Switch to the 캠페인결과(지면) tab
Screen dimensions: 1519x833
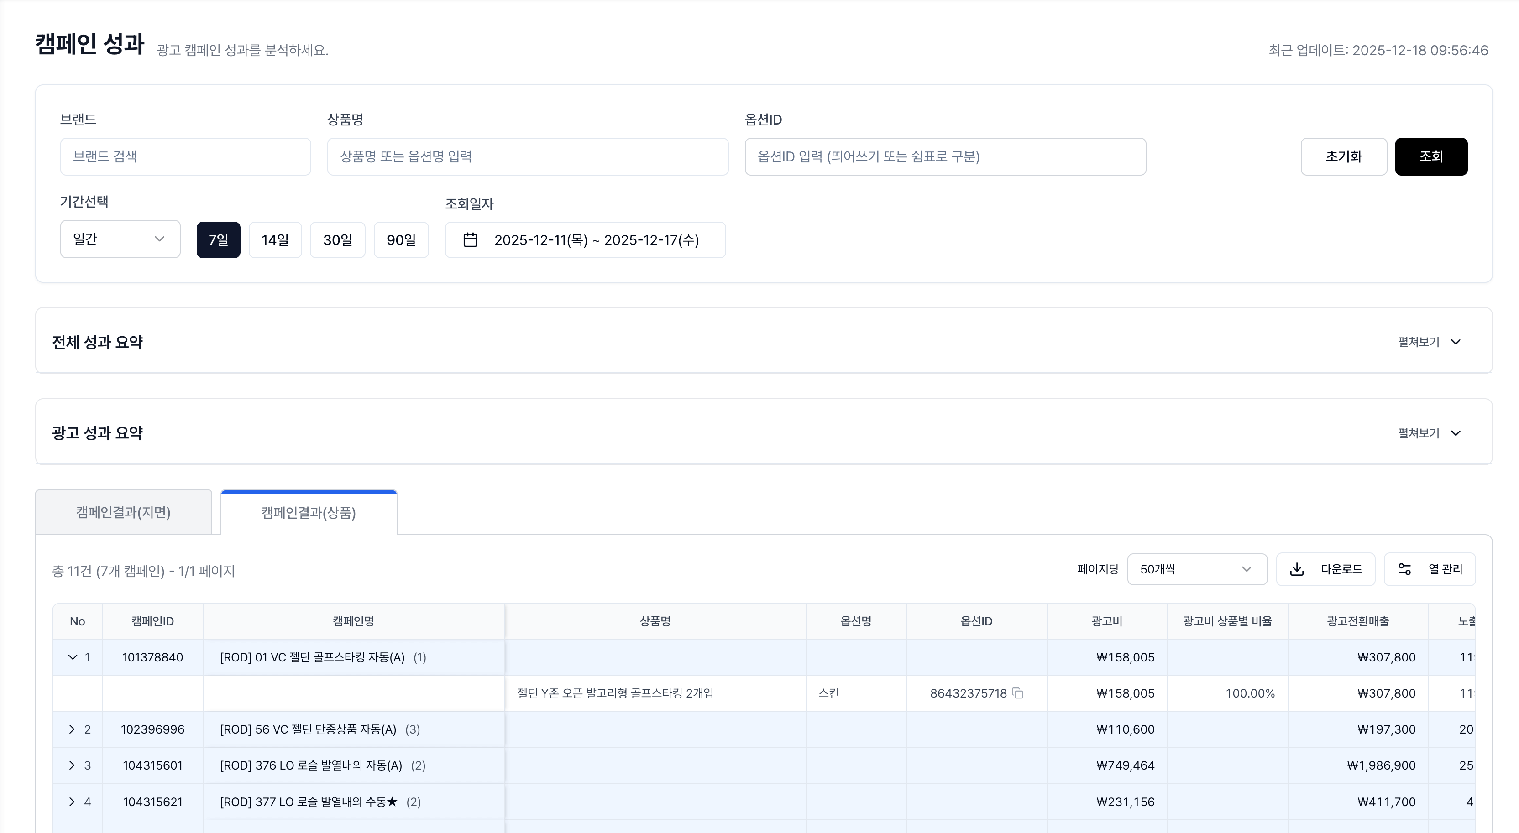123,512
